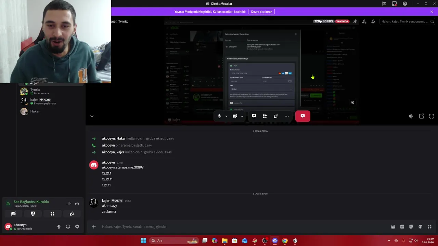
Task: Disconnect from call with phone icon
Action: pos(77,204)
